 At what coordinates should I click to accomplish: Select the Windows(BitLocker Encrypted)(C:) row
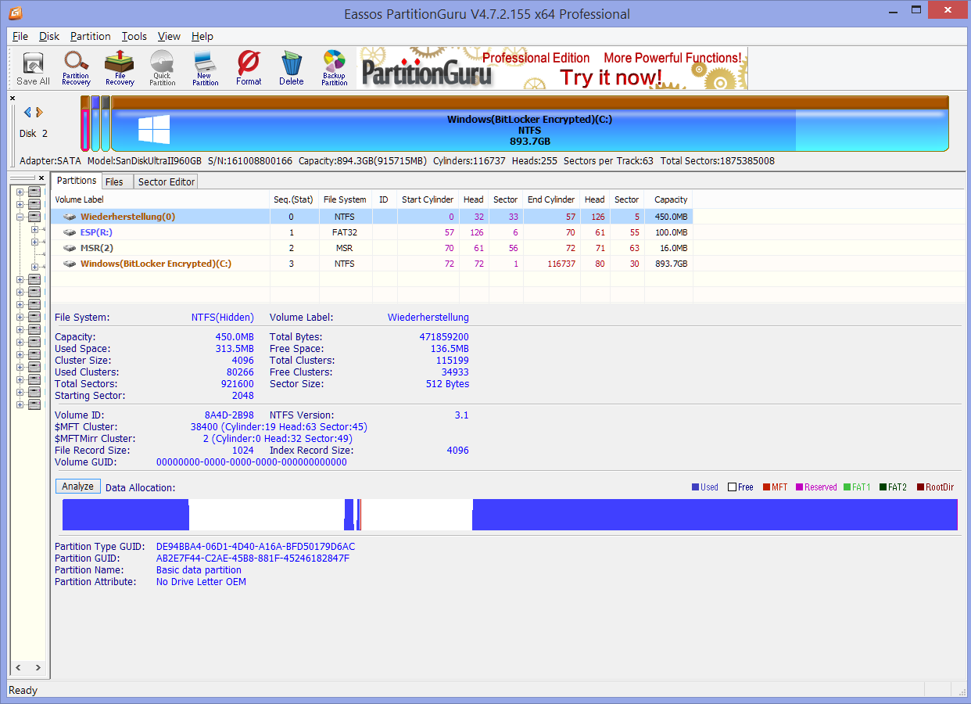pos(372,264)
